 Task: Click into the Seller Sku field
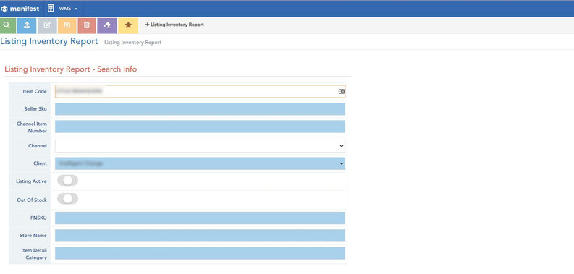[x=200, y=109]
